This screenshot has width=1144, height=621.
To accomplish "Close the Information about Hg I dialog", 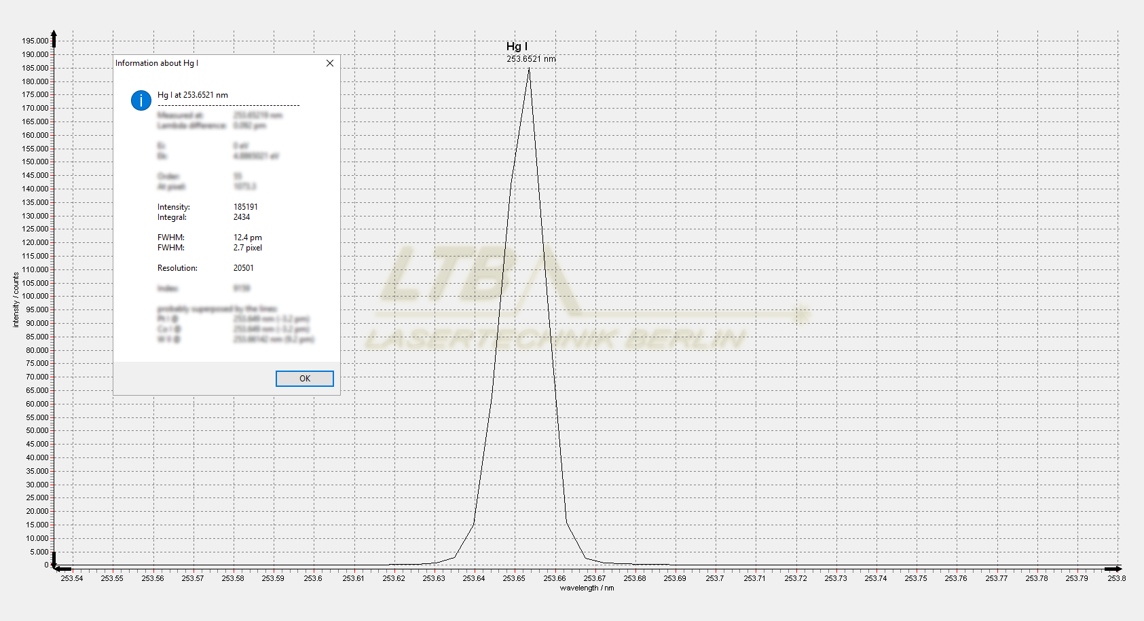I will tap(330, 63).
